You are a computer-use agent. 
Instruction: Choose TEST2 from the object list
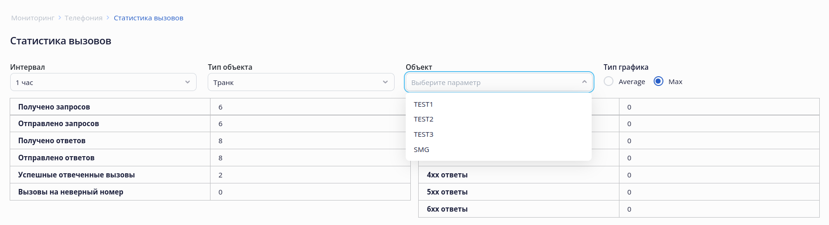[x=423, y=119]
